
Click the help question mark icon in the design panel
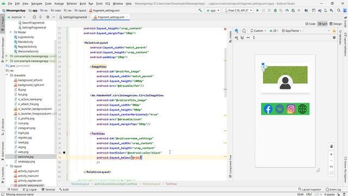tap(334, 38)
